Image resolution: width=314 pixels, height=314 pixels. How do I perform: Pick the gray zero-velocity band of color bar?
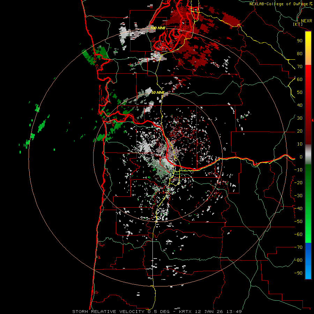[308, 155]
